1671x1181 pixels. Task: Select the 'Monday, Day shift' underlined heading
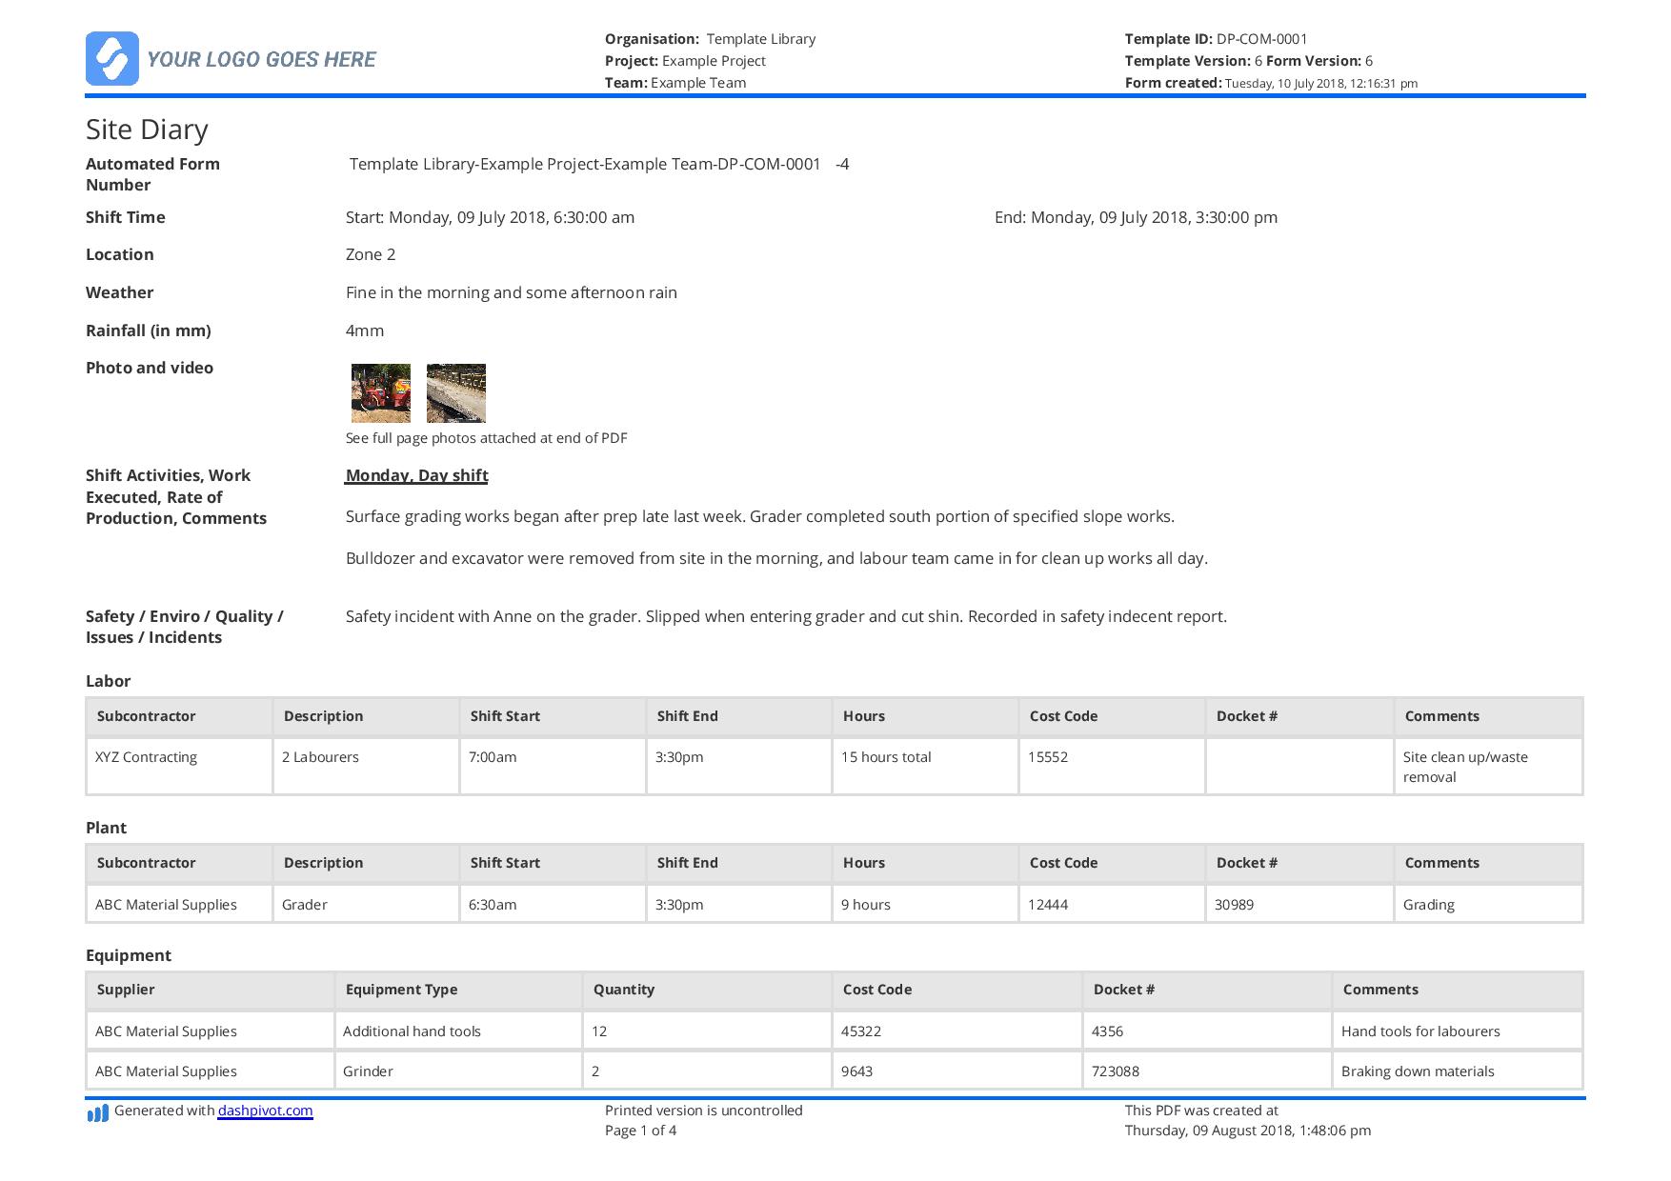pyautogui.click(x=416, y=475)
